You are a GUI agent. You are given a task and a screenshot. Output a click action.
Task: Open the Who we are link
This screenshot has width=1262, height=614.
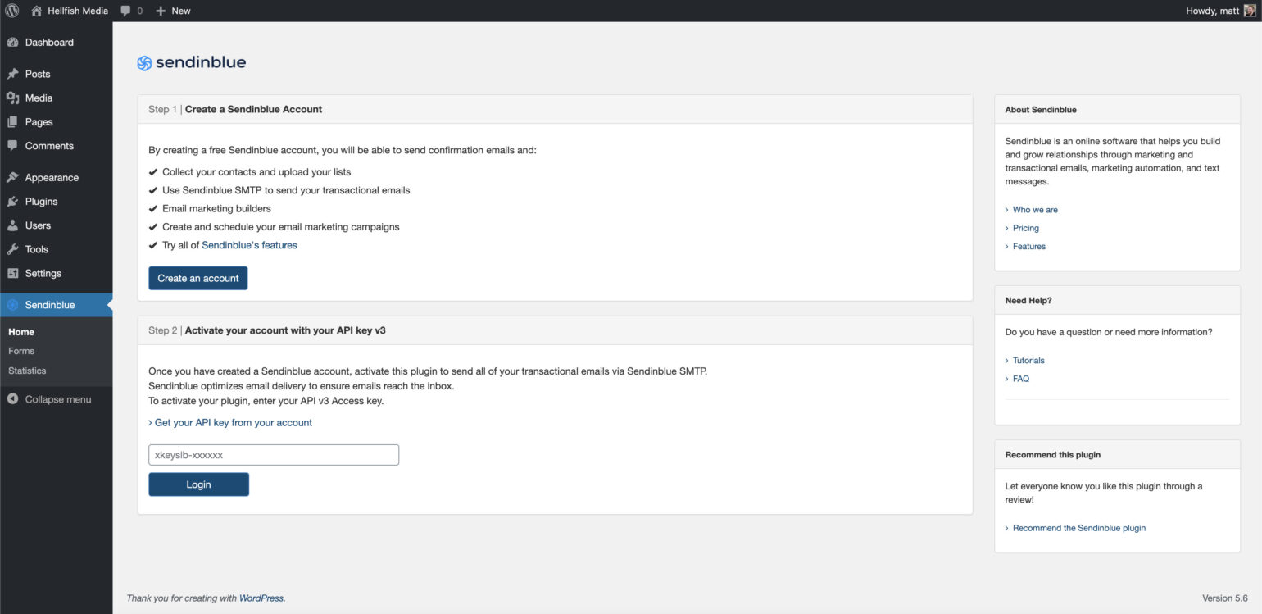click(x=1035, y=210)
